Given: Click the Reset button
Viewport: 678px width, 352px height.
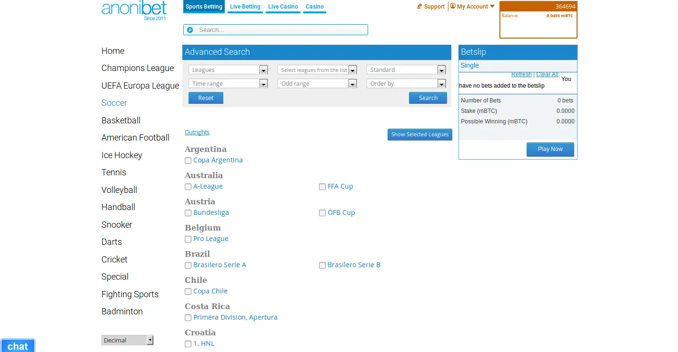Looking at the screenshot, I should 206,98.
